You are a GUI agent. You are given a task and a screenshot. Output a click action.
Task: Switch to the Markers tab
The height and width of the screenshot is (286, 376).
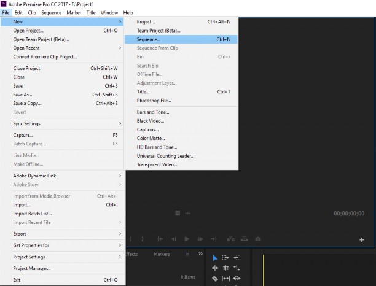[162, 254]
